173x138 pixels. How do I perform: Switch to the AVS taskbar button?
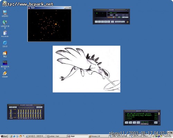click(x=78, y=136)
